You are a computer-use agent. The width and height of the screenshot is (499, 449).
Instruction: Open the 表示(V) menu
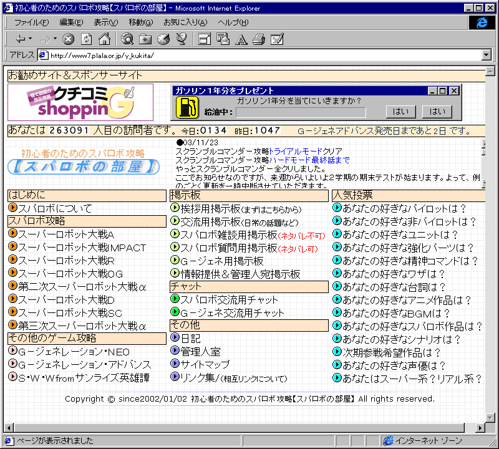105,22
